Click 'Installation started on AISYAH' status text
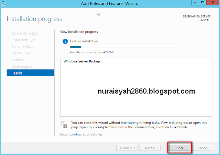The width and height of the screenshot is (220, 155). coord(92,52)
